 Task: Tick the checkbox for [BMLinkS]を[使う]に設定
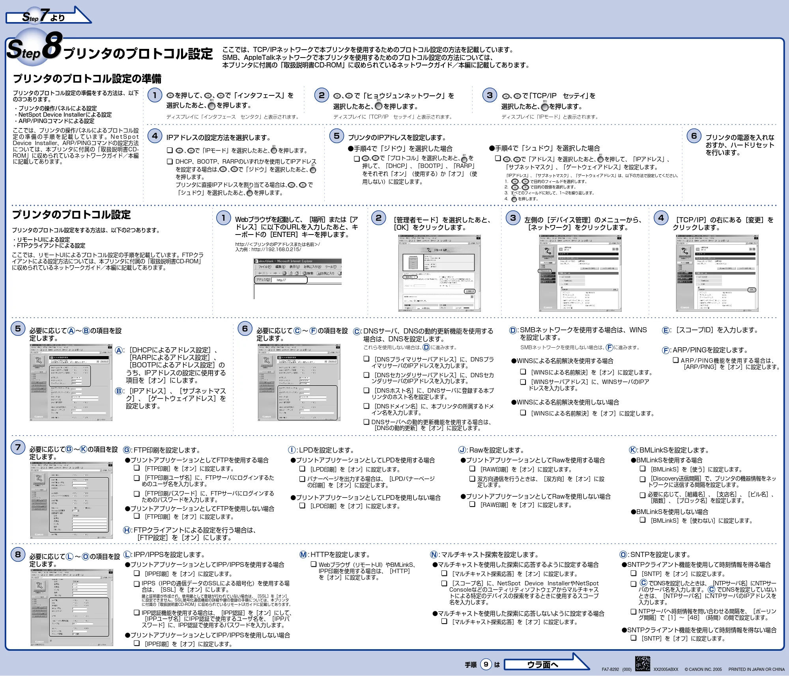tap(643, 469)
